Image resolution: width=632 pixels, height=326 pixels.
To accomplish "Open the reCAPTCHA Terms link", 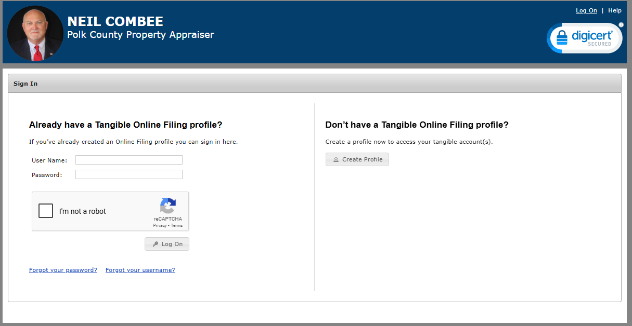I will [177, 225].
